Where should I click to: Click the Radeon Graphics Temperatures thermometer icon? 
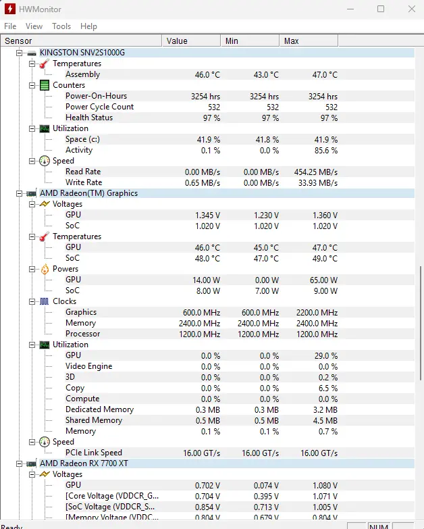click(x=44, y=236)
